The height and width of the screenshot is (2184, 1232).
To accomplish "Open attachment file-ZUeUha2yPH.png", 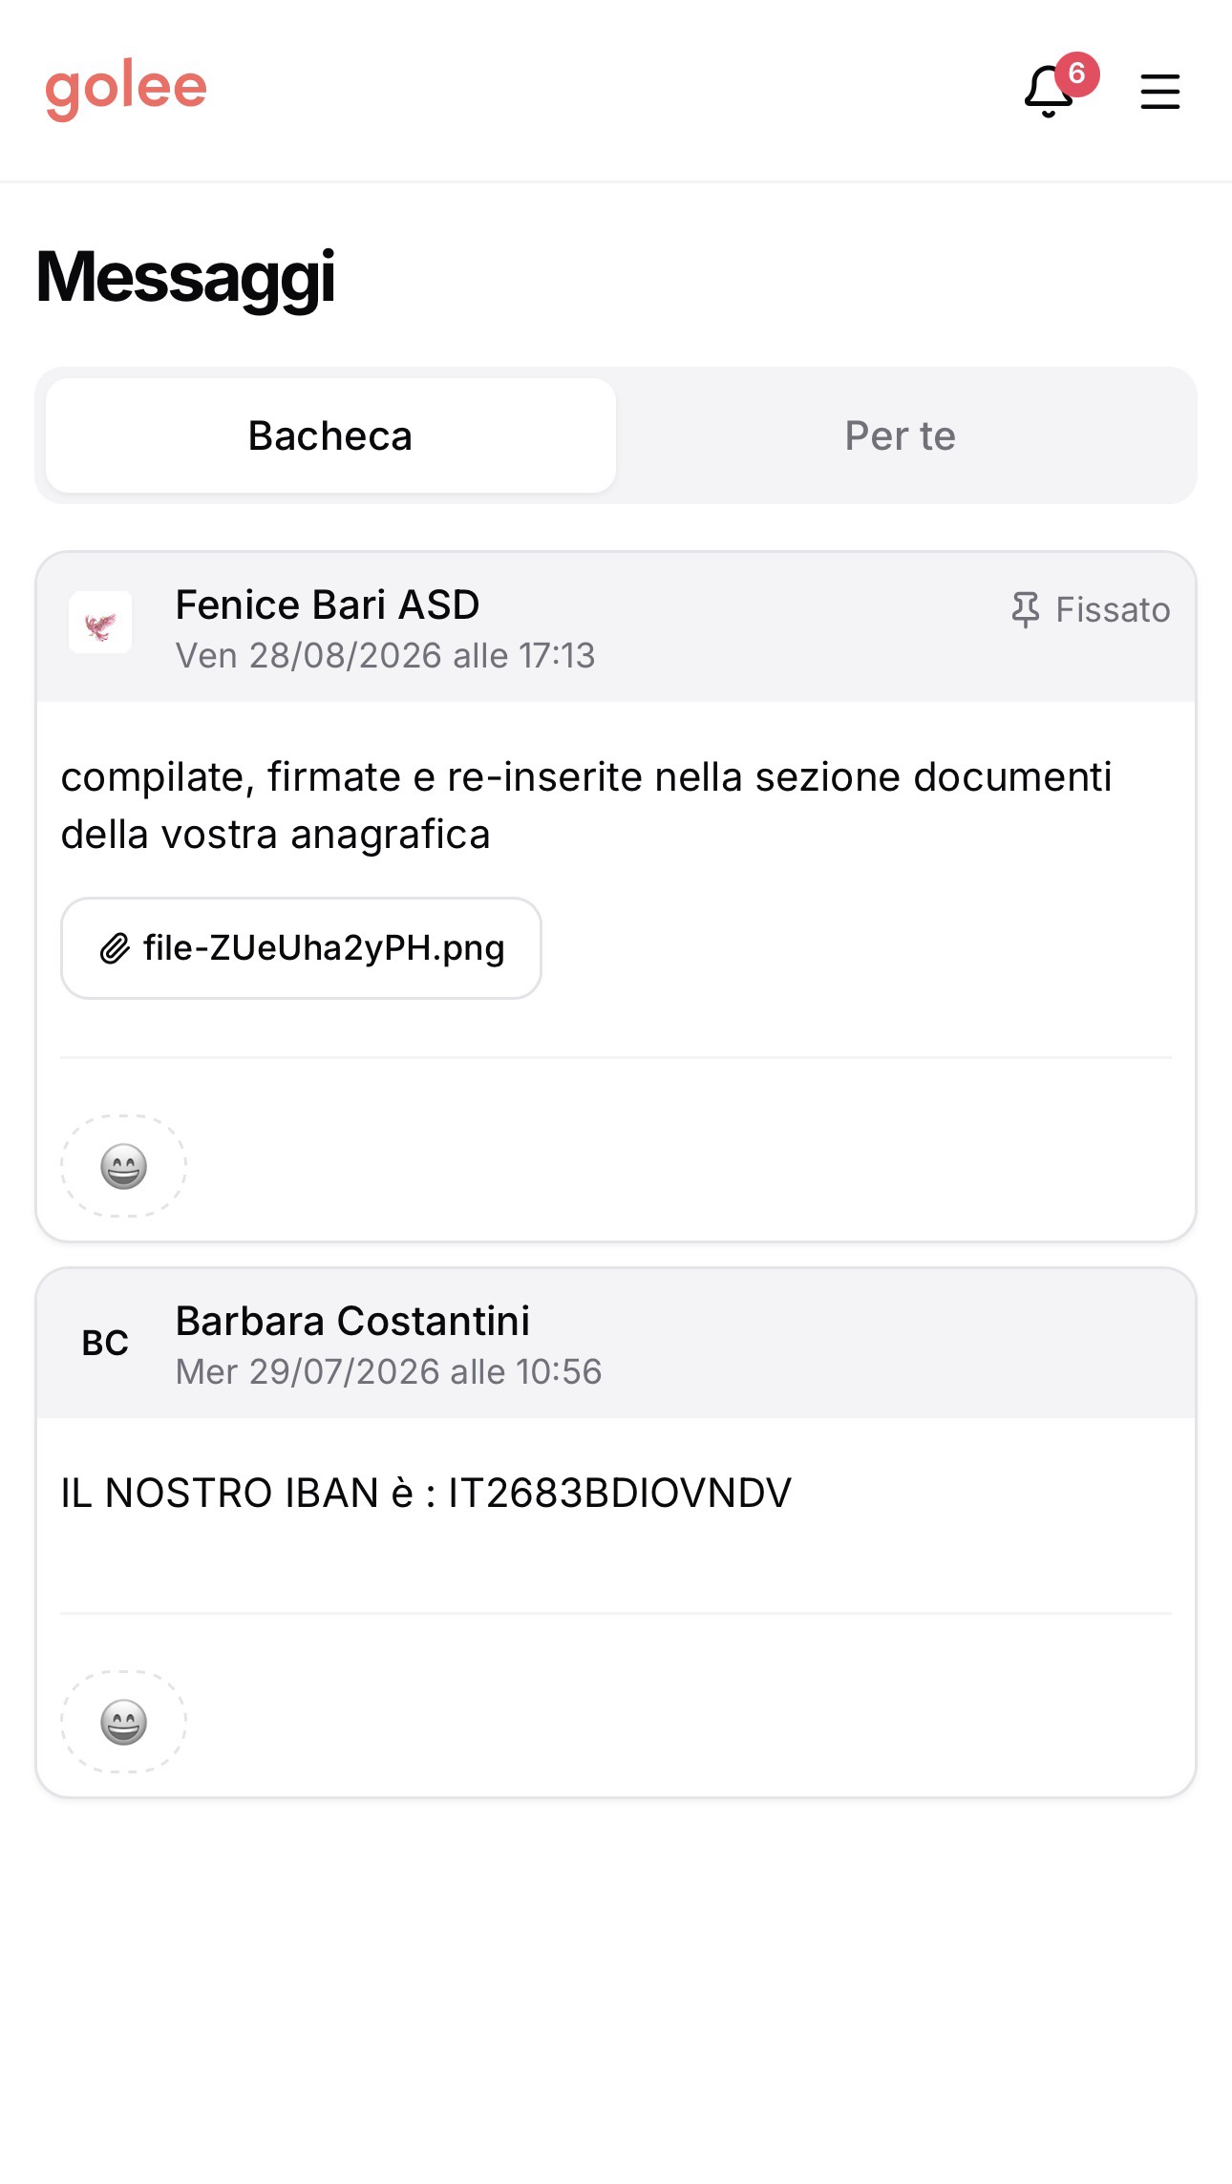I will pyautogui.click(x=301, y=948).
